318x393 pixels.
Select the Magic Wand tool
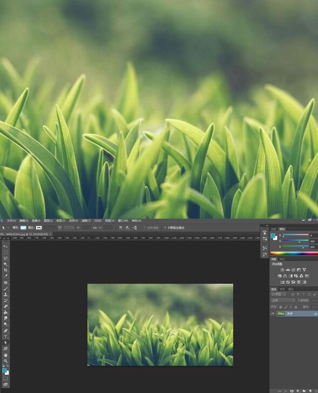tap(5, 264)
